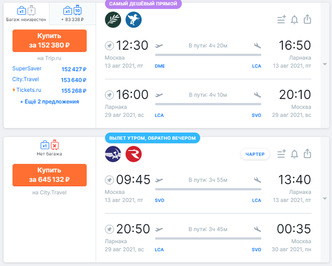The image size is (332, 266).
Task: Click the price alert bell on the first ticket
Action: click(295, 19)
